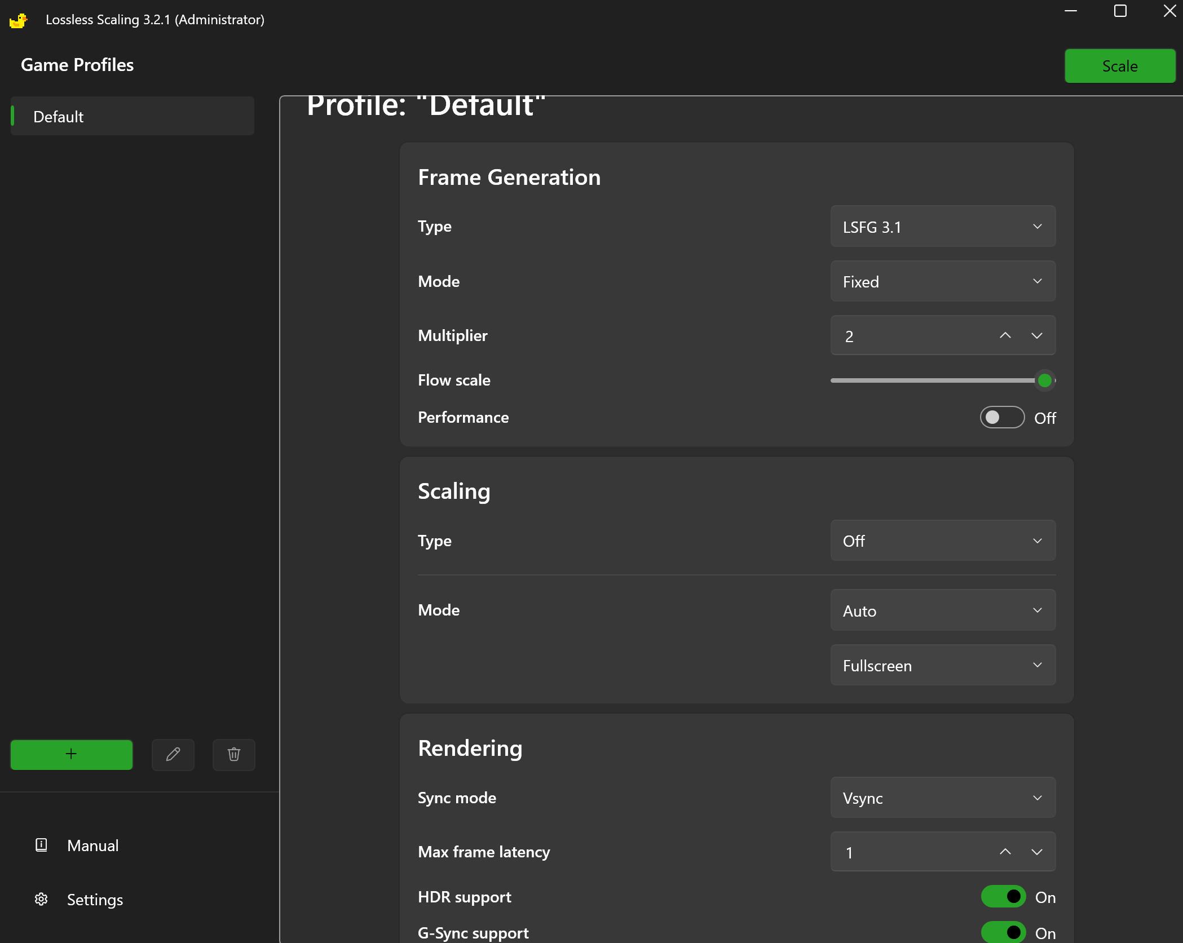Open the LSFG 3.1 type dropdown
This screenshot has width=1183, height=943.
point(943,227)
